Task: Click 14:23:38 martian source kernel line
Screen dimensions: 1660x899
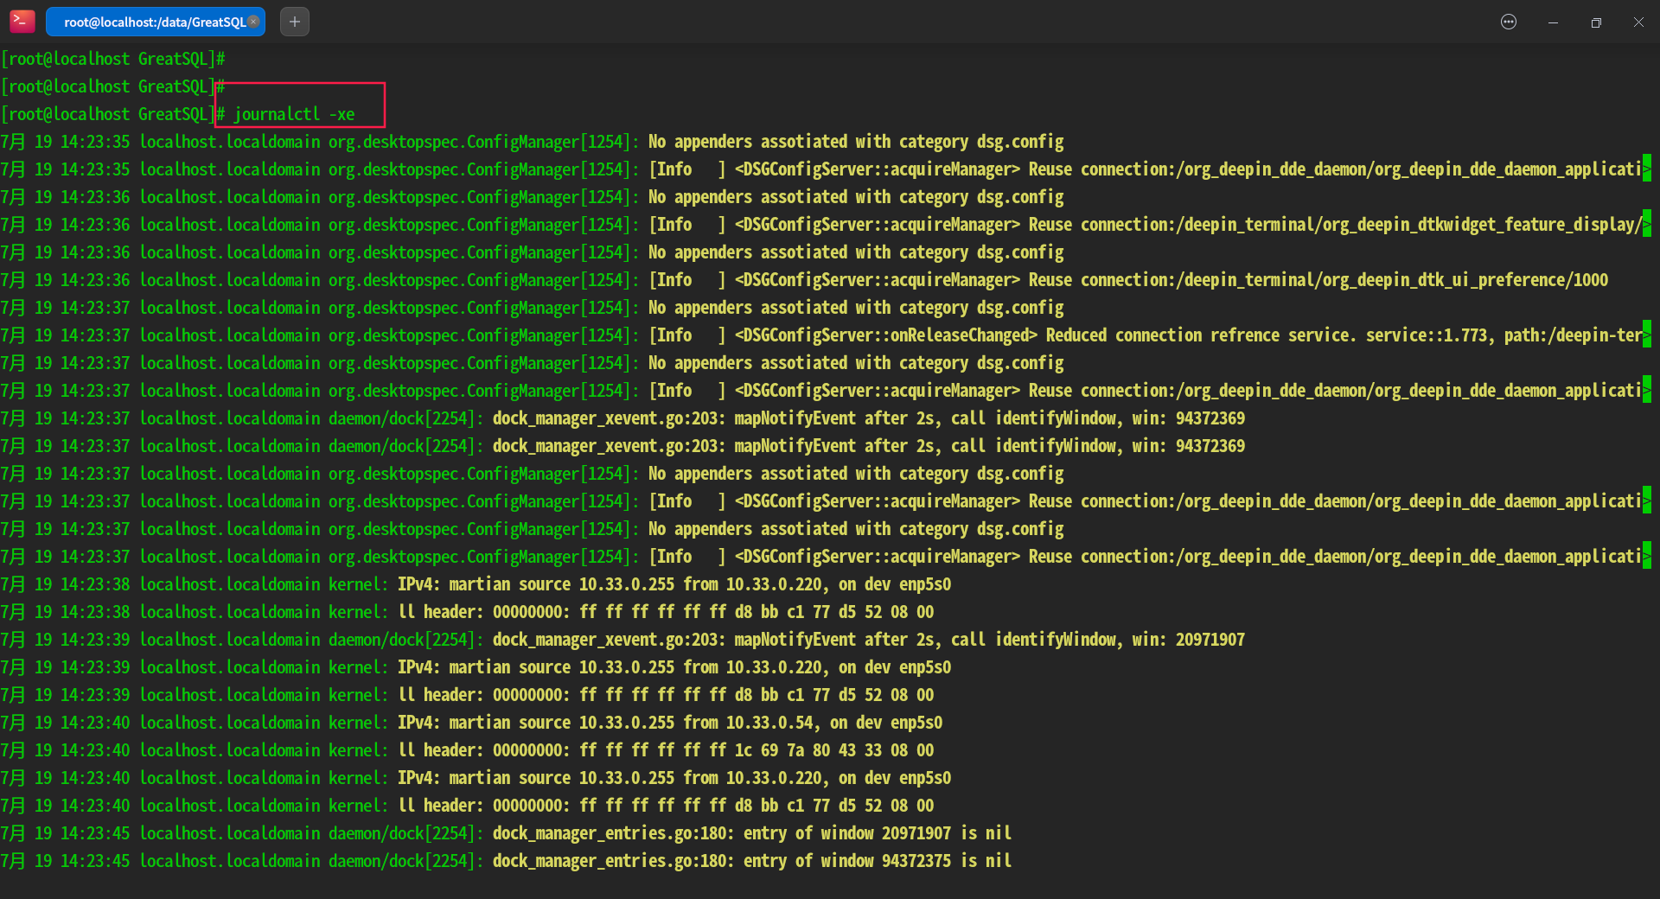Action: point(476,584)
